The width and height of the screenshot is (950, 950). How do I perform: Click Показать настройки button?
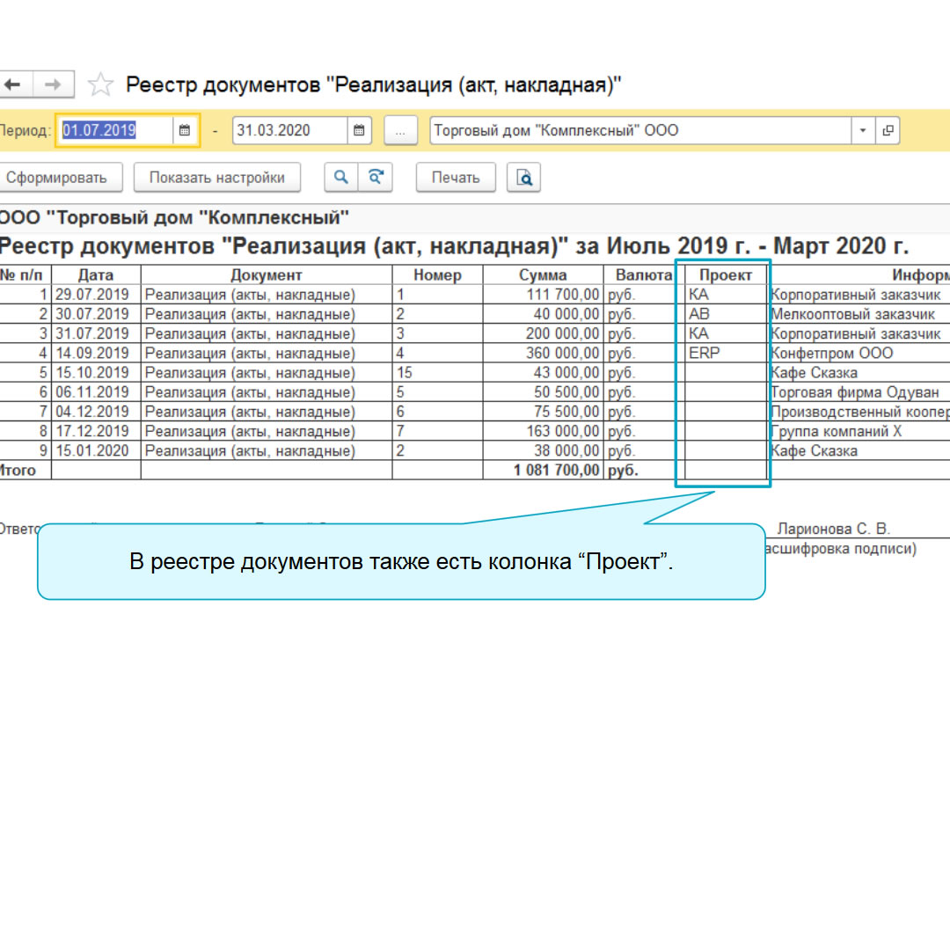coord(217,178)
